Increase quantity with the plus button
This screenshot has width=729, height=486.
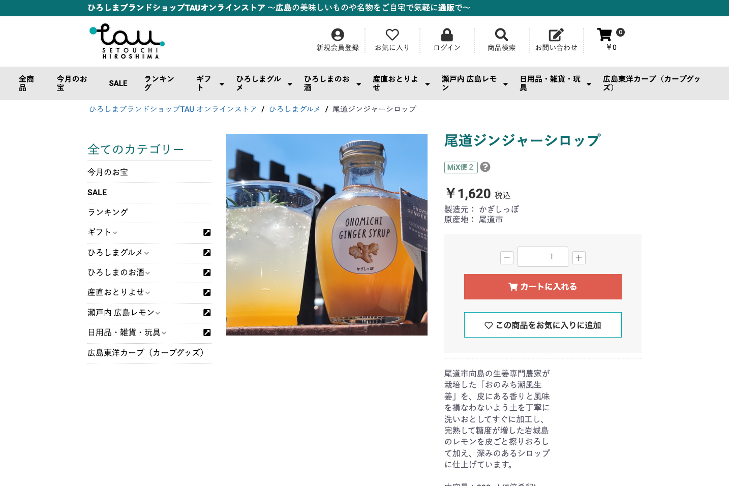point(579,258)
